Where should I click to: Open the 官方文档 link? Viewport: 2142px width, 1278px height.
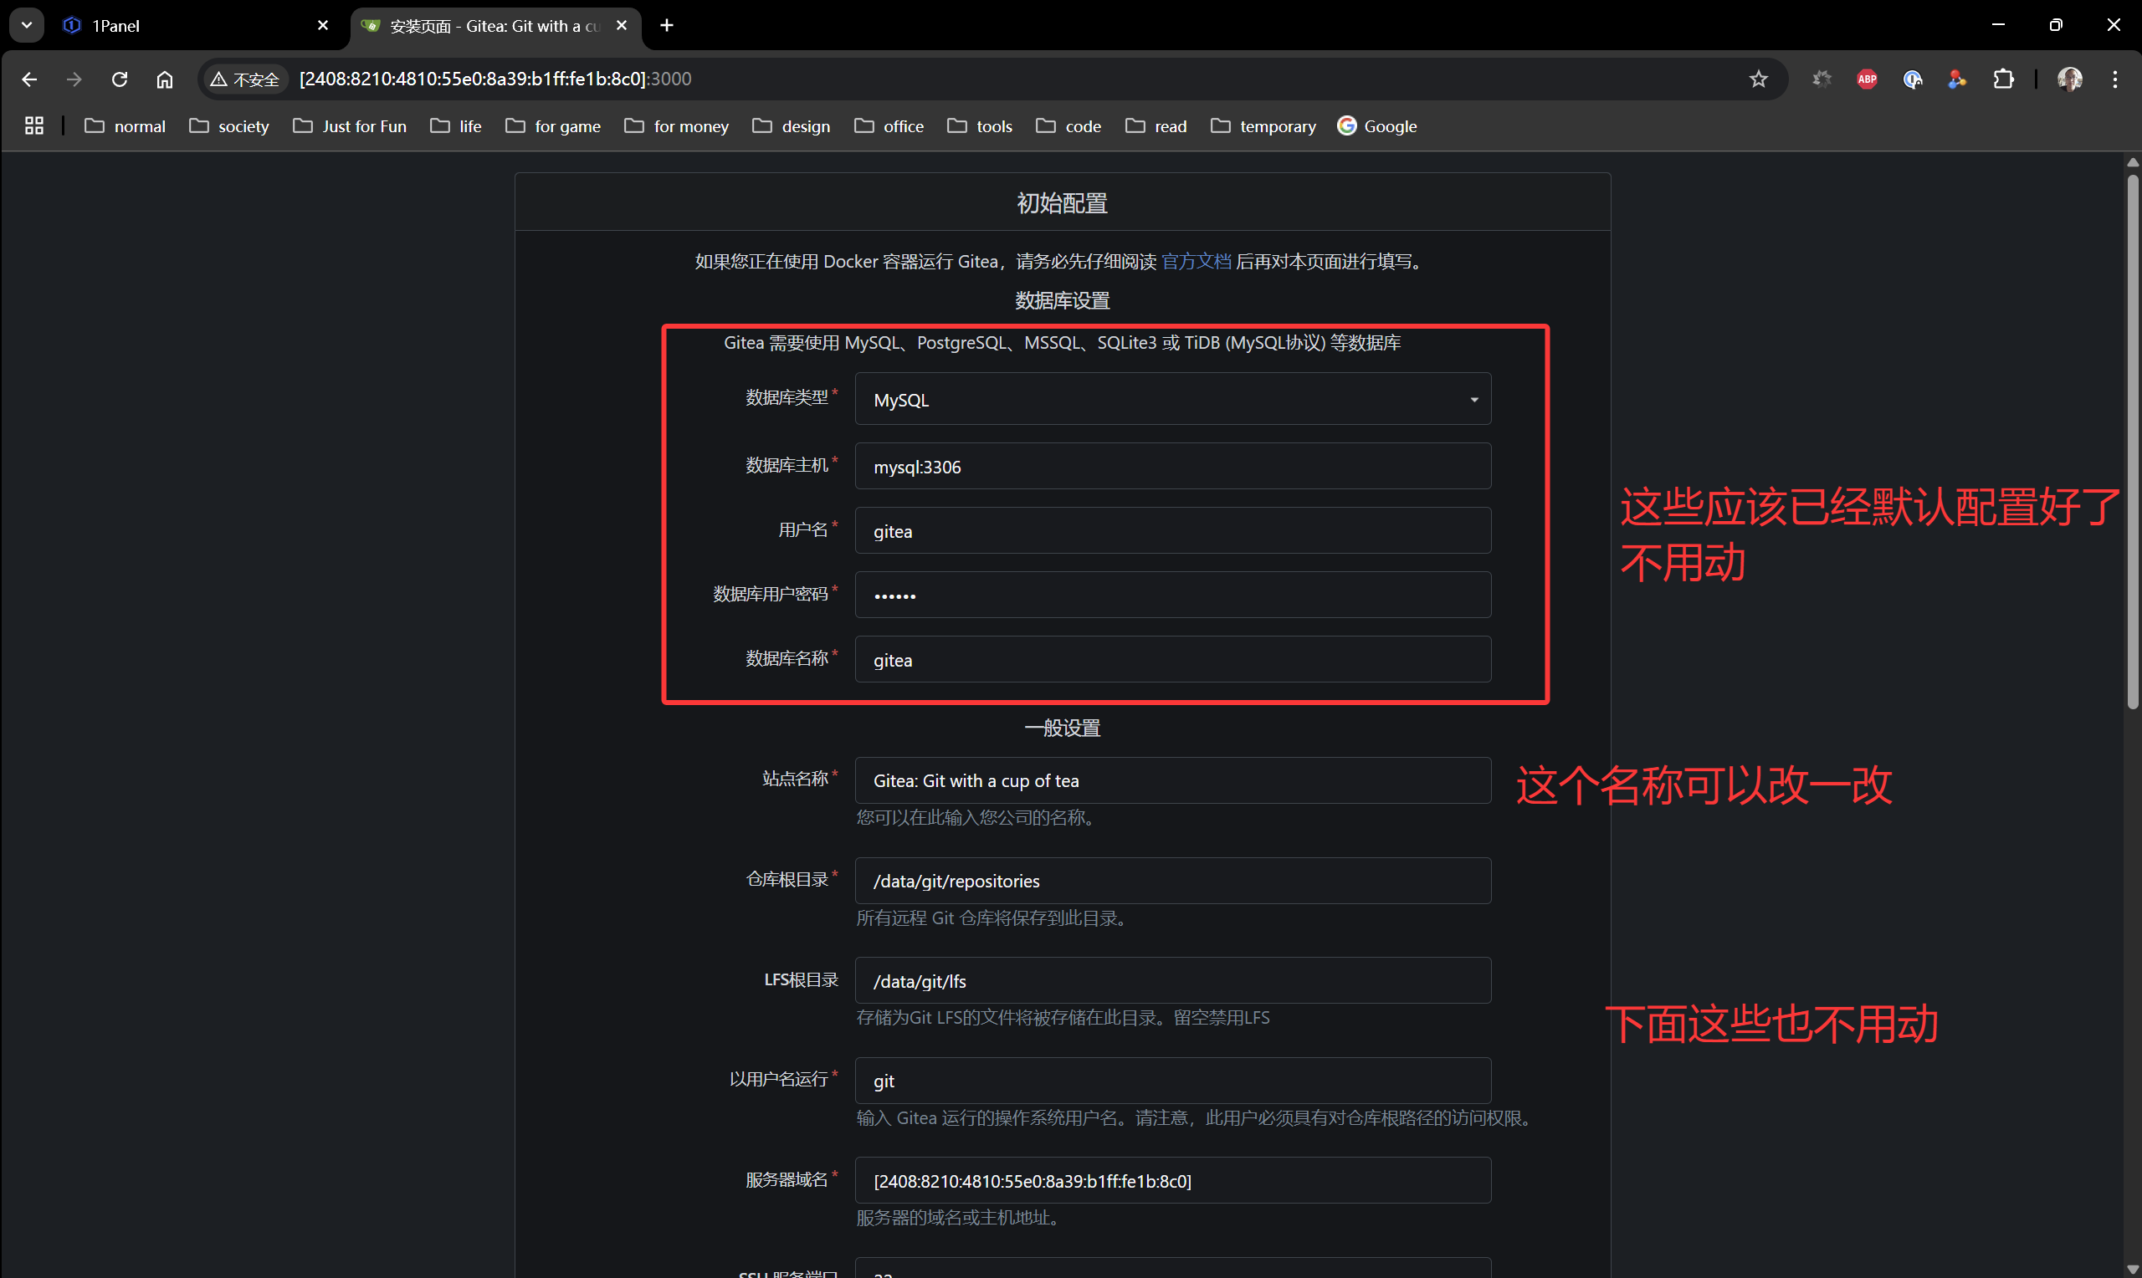coord(1196,261)
